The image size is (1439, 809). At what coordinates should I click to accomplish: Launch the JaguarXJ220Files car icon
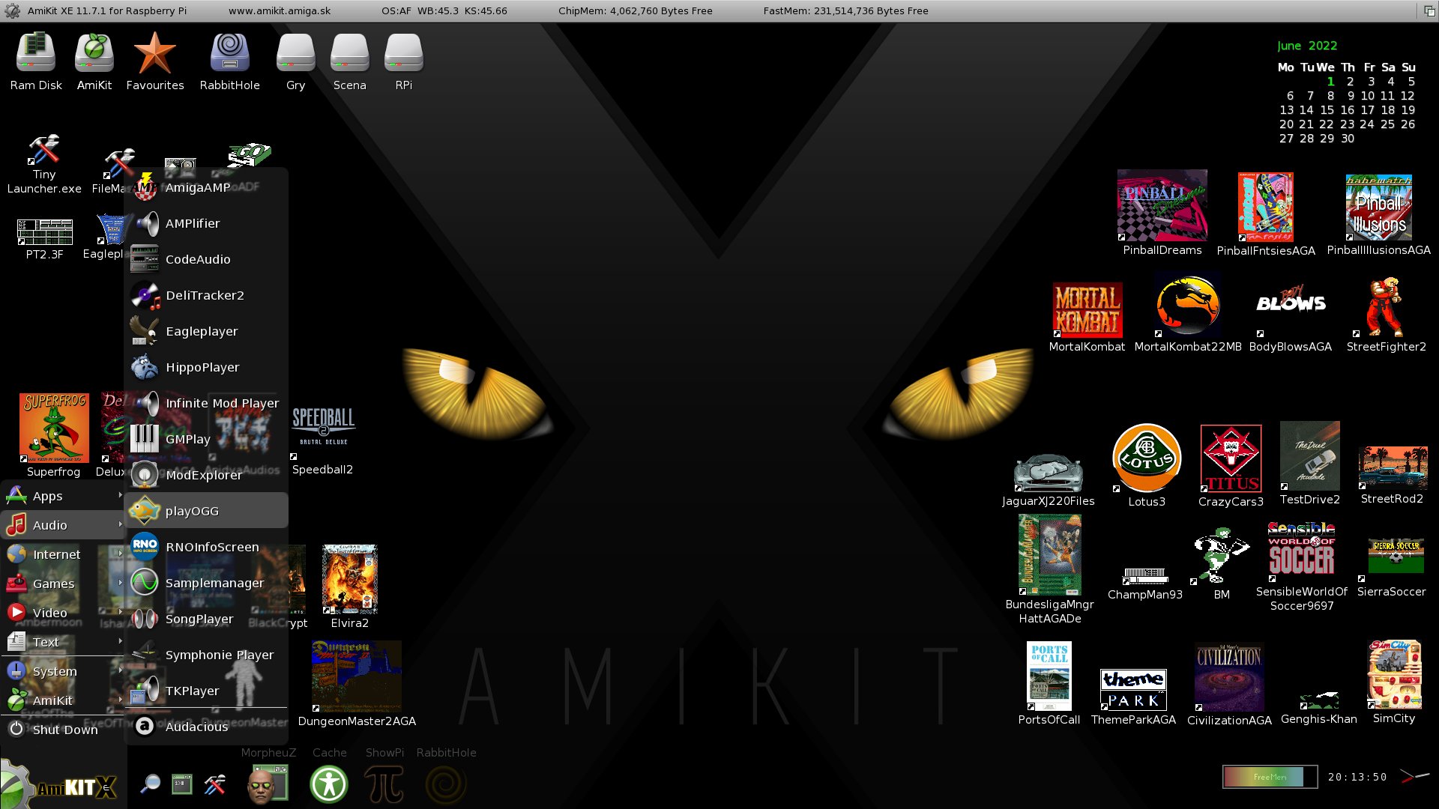tap(1048, 473)
